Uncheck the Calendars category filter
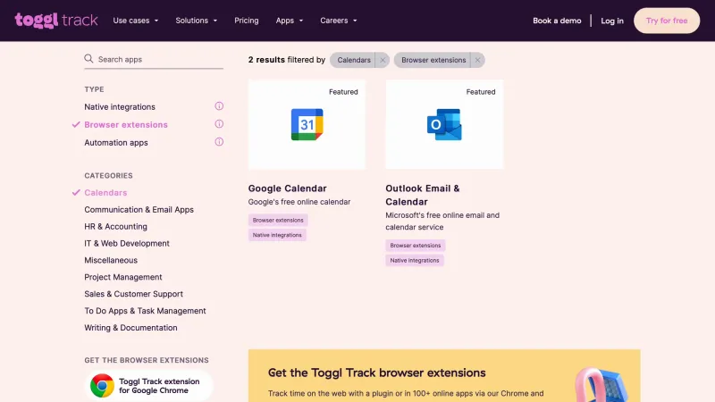715x402 pixels. click(105, 192)
